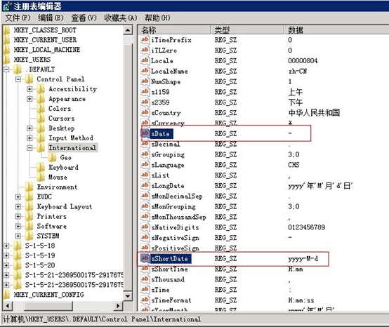
Task: Click the tree pane scroll-down arrow
Action: tap(128, 295)
